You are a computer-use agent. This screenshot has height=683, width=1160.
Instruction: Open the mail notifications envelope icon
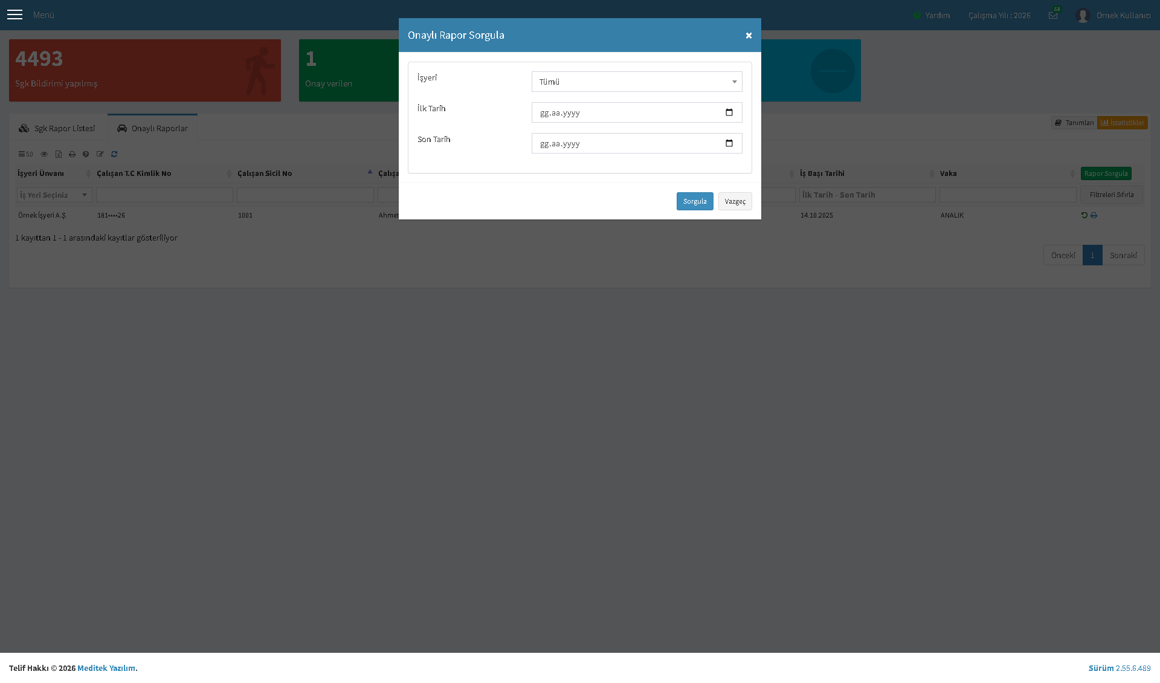tap(1053, 15)
